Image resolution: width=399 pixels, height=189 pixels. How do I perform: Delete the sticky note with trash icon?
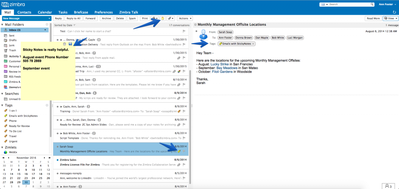click(x=64, y=44)
